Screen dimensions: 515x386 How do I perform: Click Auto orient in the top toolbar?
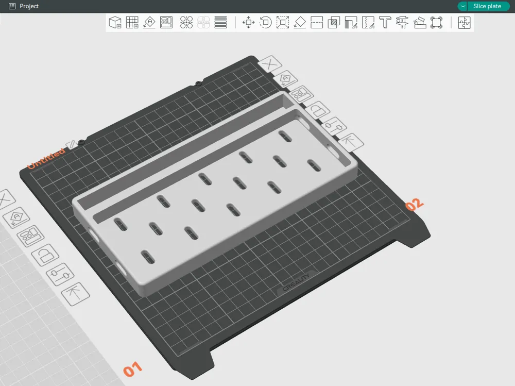tap(149, 22)
